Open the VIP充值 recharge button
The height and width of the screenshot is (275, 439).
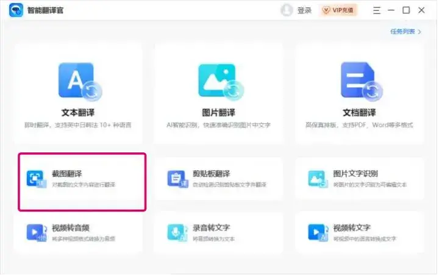[338, 10]
